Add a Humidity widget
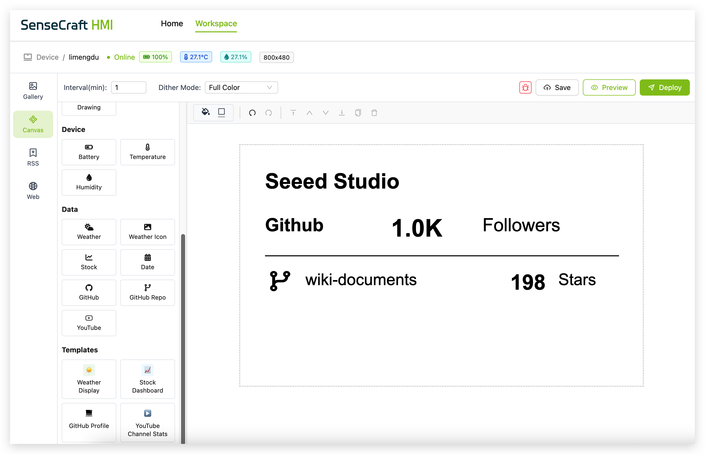Image resolution: width=705 pixels, height=454 pixels. coord(89,183)
